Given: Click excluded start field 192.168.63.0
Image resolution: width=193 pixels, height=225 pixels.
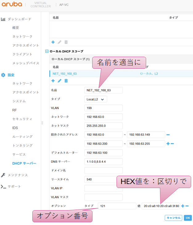Looking at the screenshot, I should 104,135.
